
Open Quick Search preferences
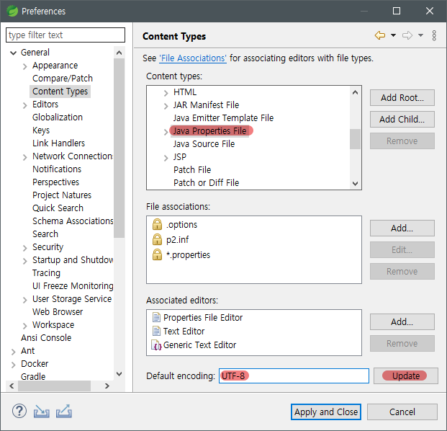click(x=58, y=208)
